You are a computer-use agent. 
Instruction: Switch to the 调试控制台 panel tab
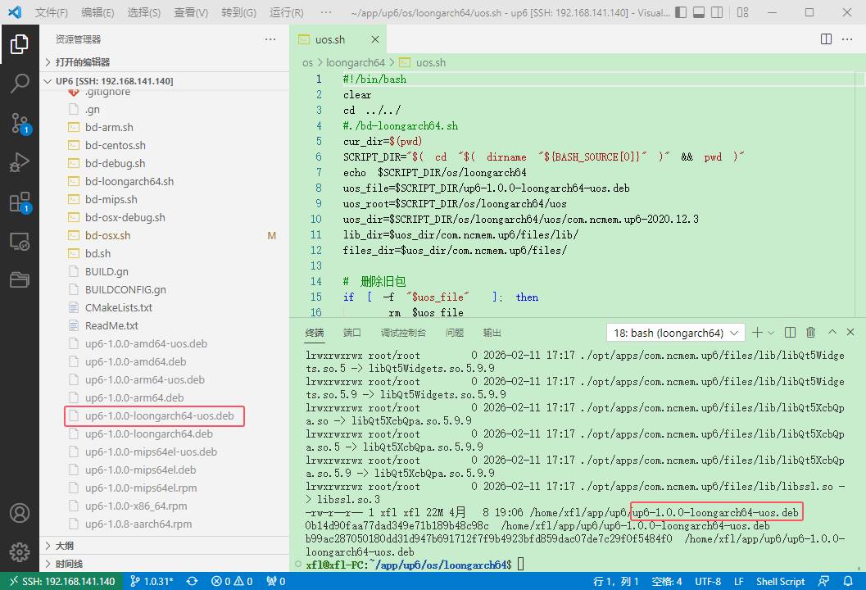403,333
